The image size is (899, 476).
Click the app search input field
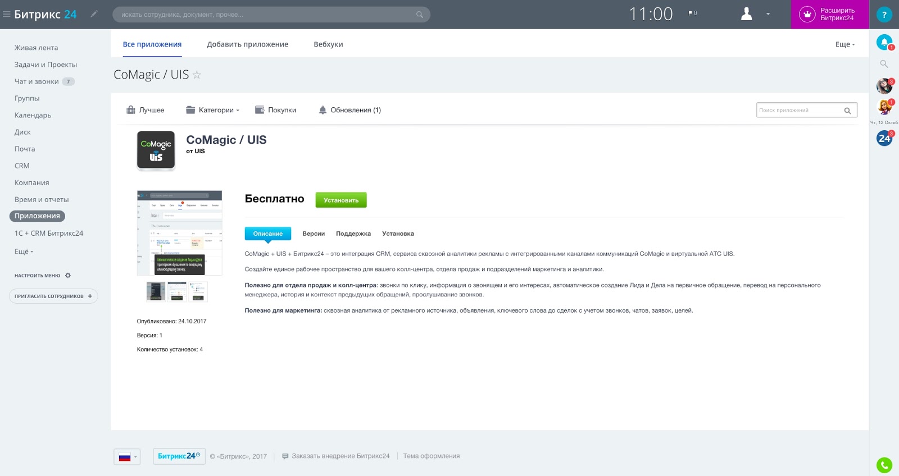[799, 110]
